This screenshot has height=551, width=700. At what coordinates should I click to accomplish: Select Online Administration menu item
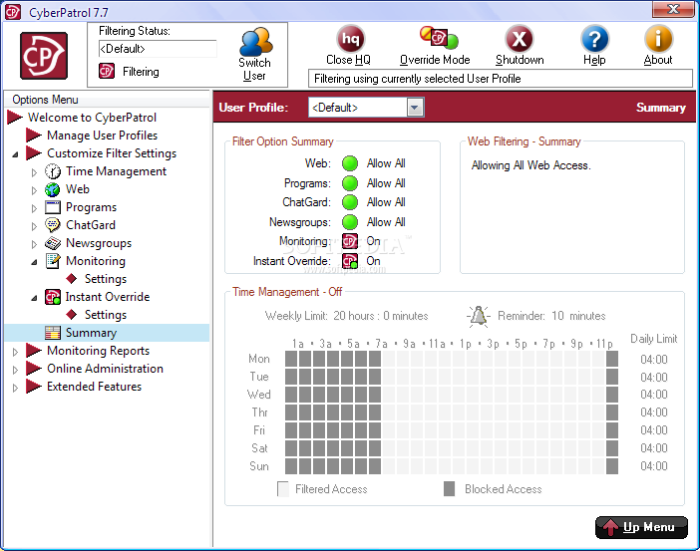coord(105,369)
